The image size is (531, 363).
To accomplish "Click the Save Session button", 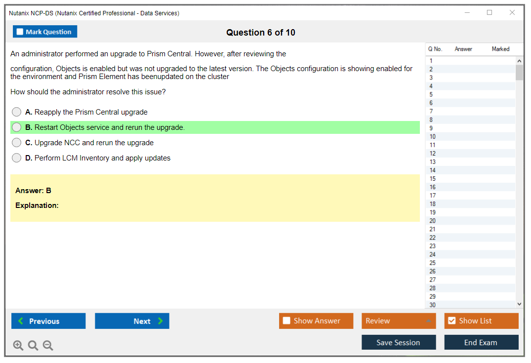I will point(398,342).
